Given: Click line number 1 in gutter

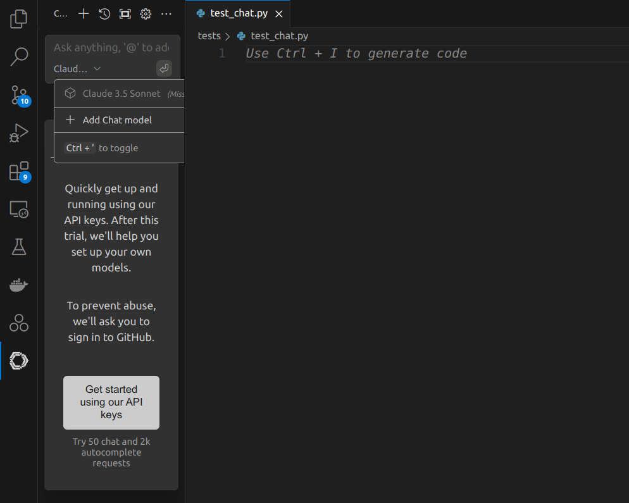Looking at the screenshot, I should click(x=222, y=53).
